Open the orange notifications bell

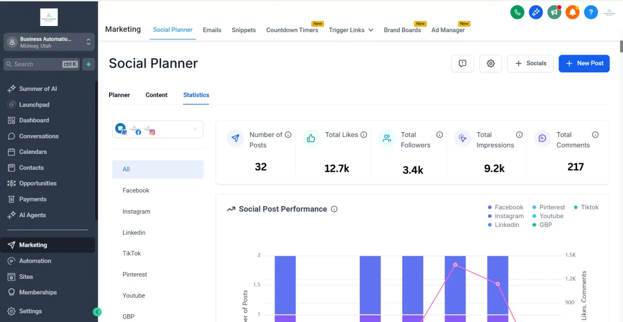(573, 12)
